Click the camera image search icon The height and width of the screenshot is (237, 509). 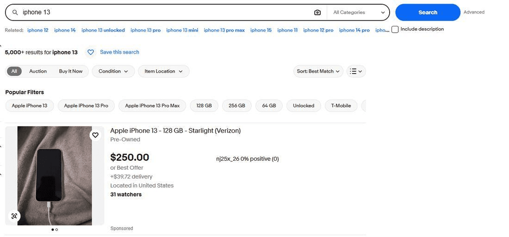pyautogui.click(x=317, y=12)
